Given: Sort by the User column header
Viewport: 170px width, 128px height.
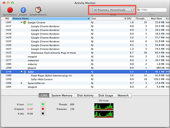Looking at the screenshot, I should pos(107,19).
